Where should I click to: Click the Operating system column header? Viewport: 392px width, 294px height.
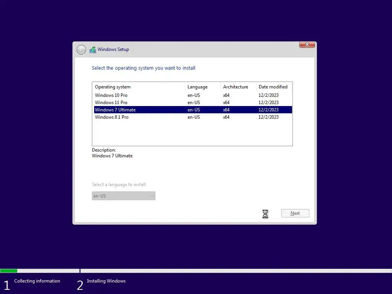click(139, 87)
